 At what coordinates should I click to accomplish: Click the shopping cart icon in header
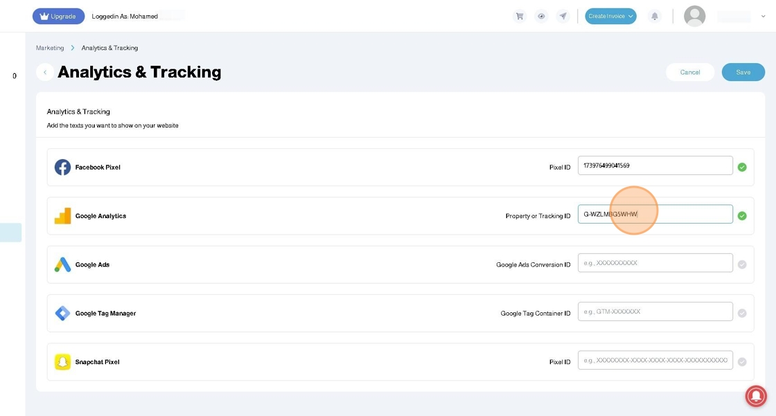[519, 17]
